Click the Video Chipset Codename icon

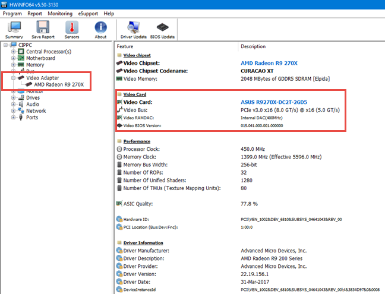click(119, 71)
